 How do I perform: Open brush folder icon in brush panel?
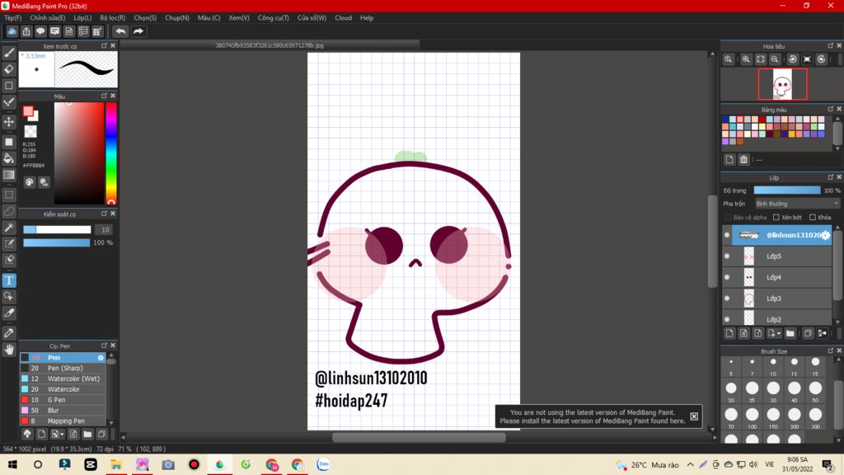pos(87,434)
